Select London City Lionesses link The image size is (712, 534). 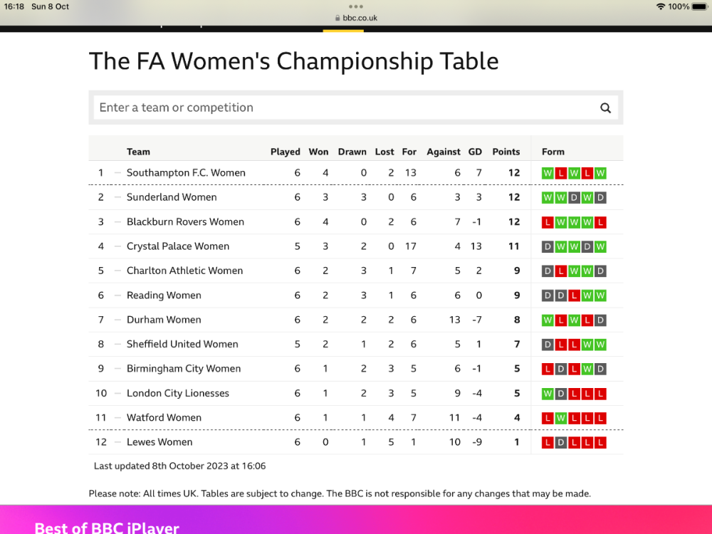point(178,393)
